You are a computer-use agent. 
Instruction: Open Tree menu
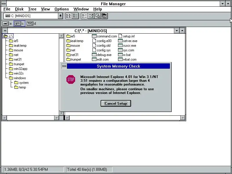32,9
